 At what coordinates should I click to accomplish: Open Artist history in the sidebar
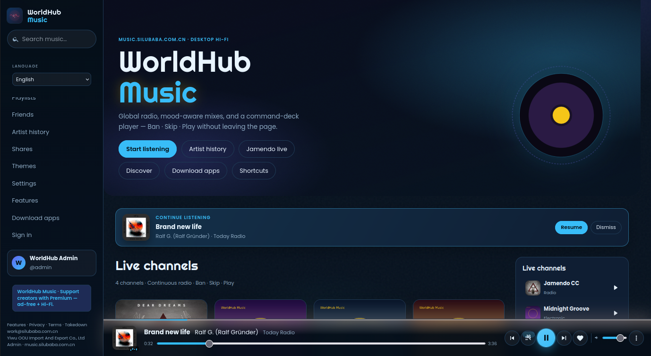tap(31, 132)
